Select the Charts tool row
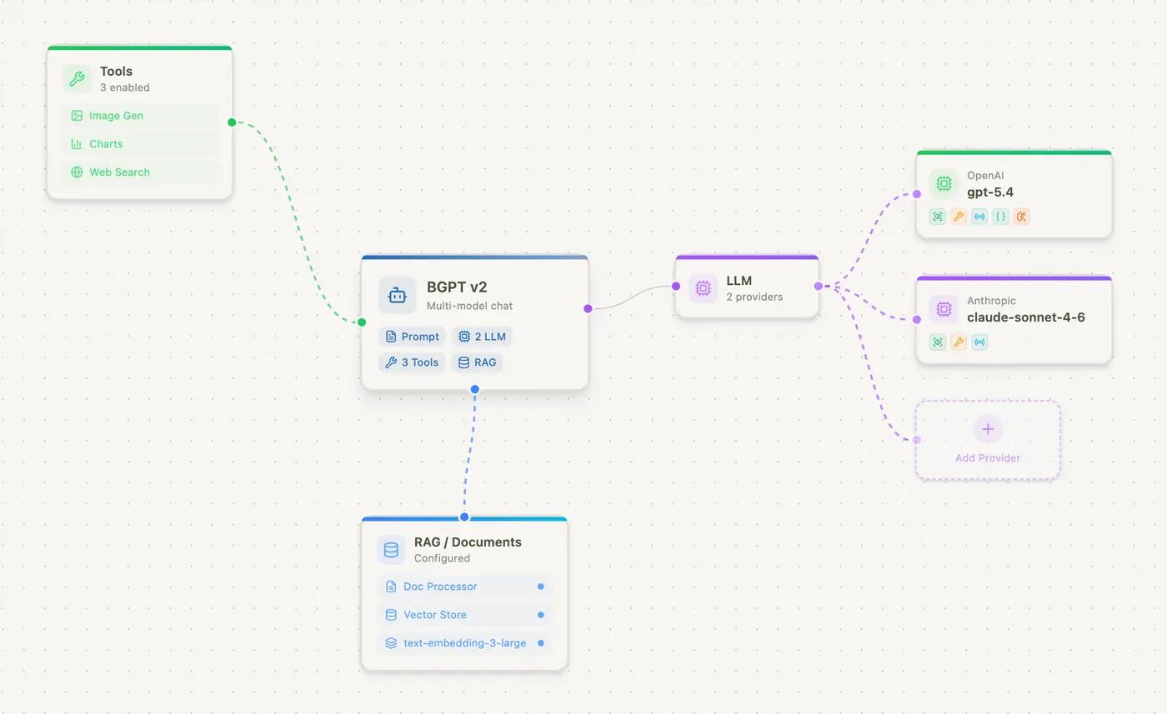This screenshot has height=714, width=1167. pyautogui.click(x=140, y=144)
